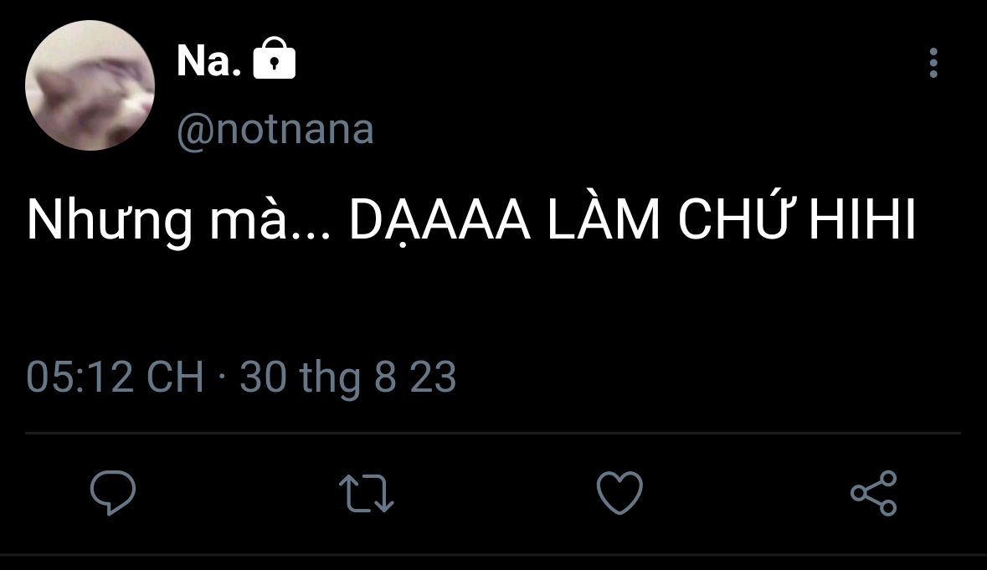987x570 pixels.
Task: Open the @notnana handle profile
Action: coord(275,130)
